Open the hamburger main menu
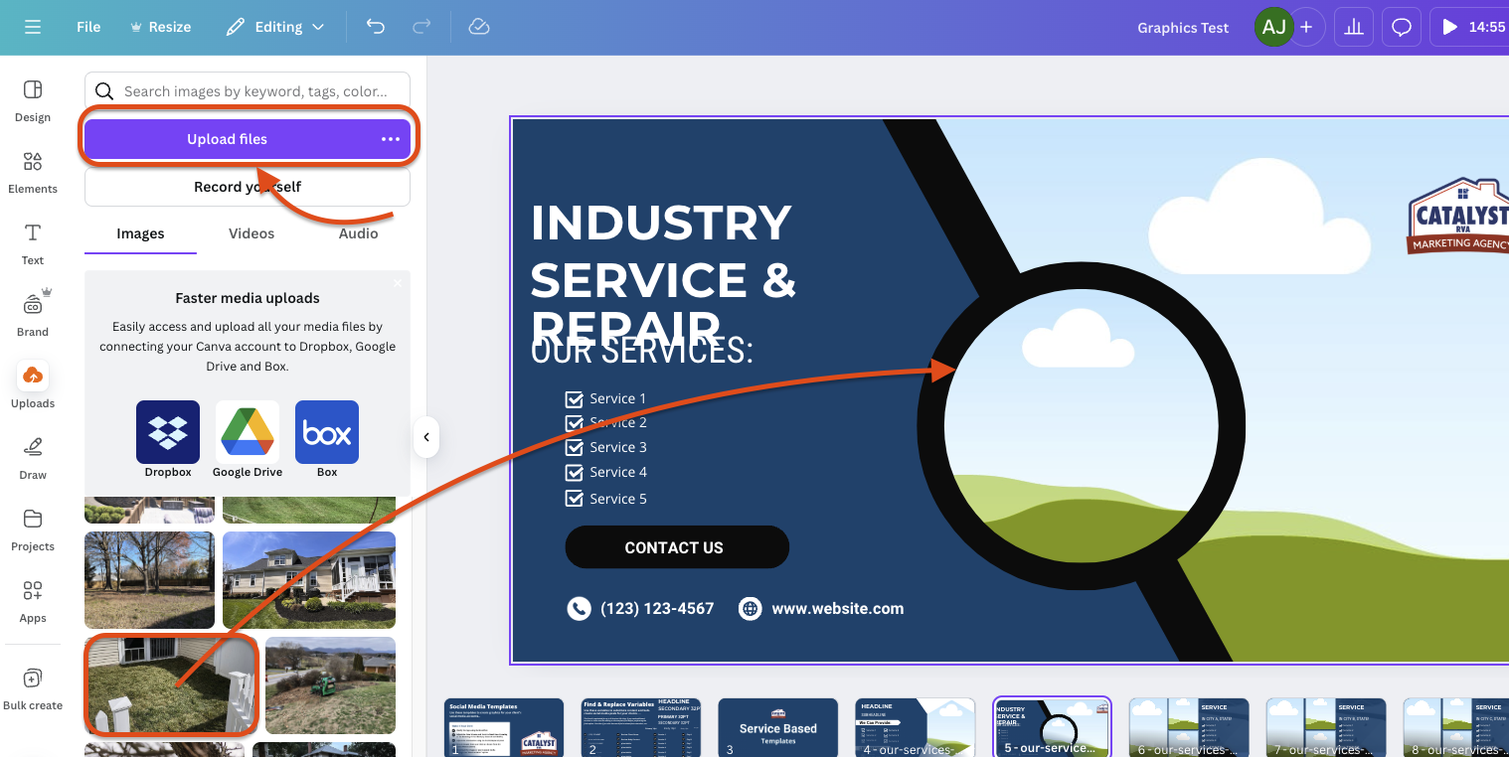 33,27
